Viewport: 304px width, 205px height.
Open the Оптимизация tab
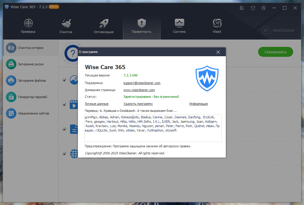click(x=104, y=26)
